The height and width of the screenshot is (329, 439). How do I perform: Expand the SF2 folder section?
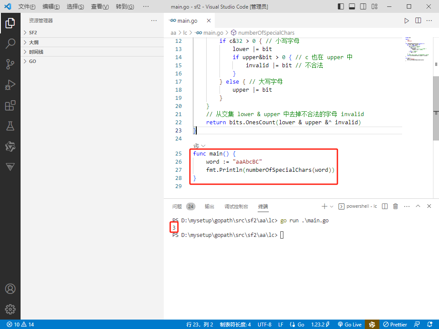click(92, 33)
